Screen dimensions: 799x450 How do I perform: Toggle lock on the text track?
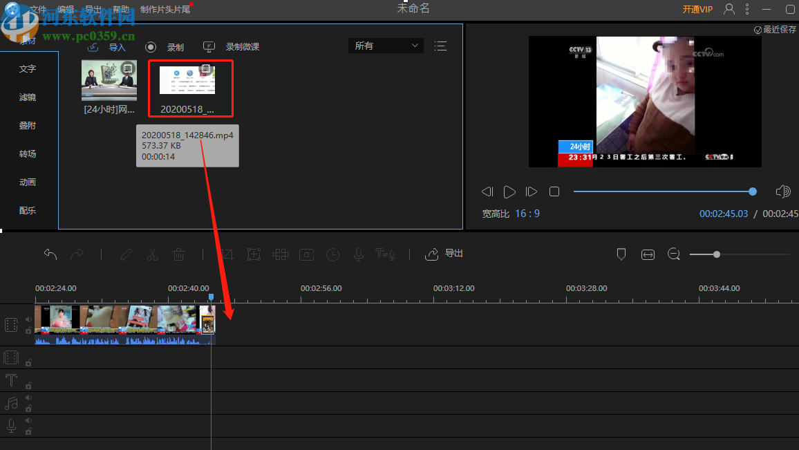28,385
